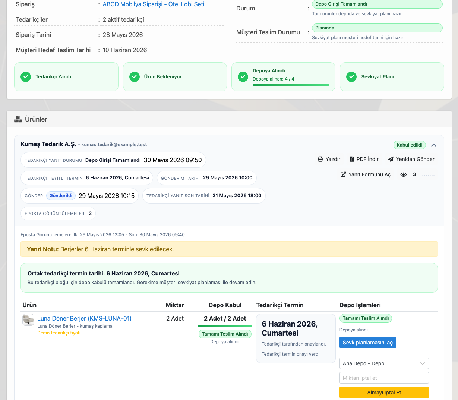
Task: Click the Tamamı Teslim Alındı badge under Depo İşlemleri
Action: [x=366, y=318]
